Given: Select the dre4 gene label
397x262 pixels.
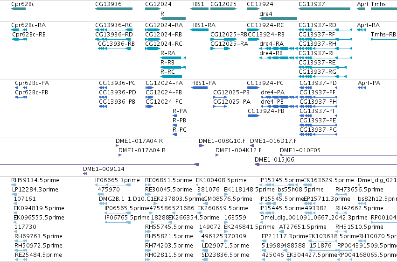Looking at the screenshot, I should (265, 14).
